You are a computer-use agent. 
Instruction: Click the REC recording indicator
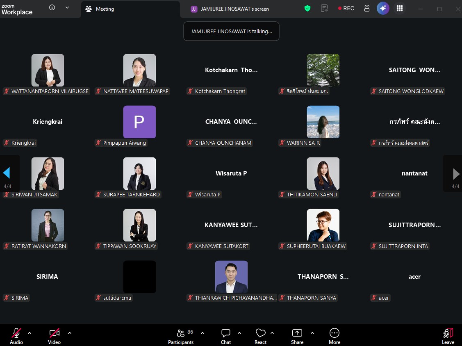pyautogui.click(x=346, y=9)
